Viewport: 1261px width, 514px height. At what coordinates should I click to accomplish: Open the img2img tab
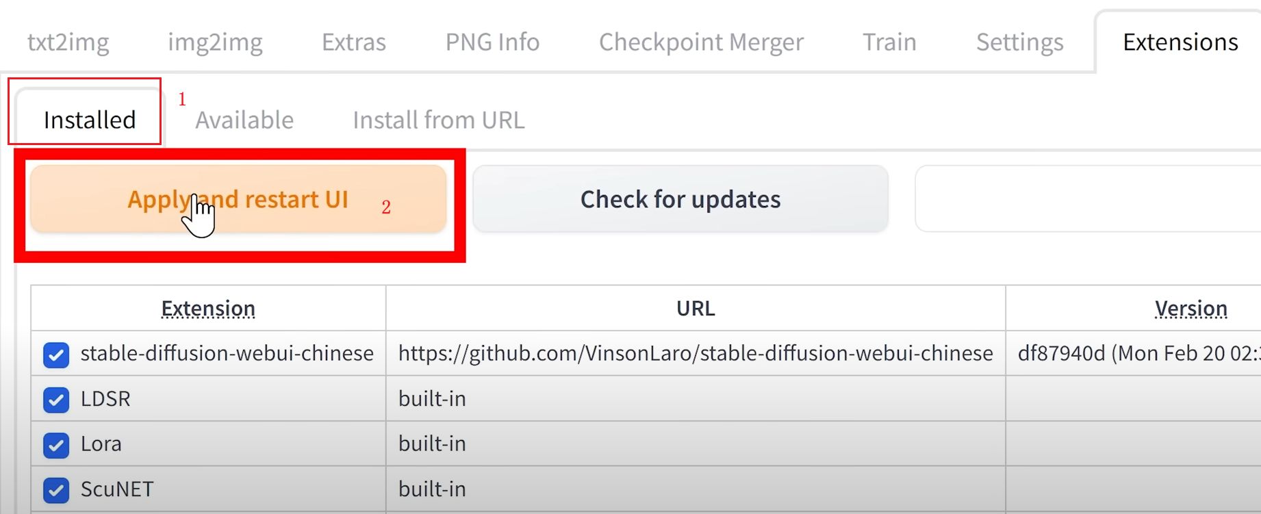coord(215,42)
